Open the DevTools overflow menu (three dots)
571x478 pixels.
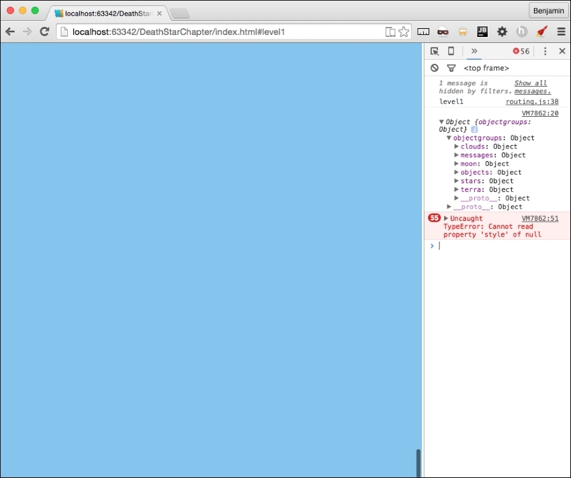[x=545, y=50]
